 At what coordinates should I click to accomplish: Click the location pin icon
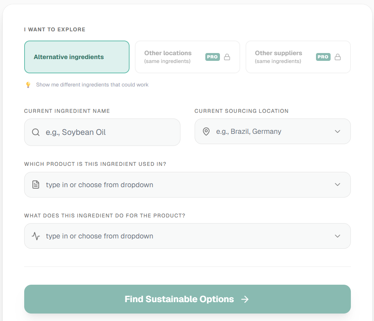[x=206, y=132]
